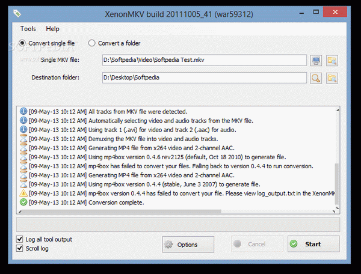
Task: Browse folder icon beside Single MKV file field
Action: click(332, 61)
